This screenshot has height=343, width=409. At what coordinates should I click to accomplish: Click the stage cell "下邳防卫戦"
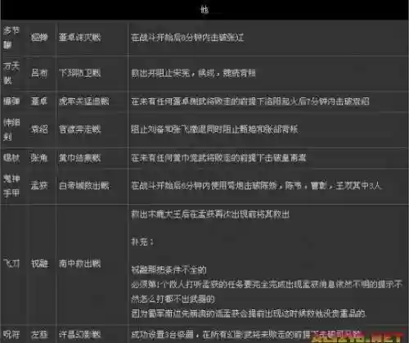click(x=80, y=73)
